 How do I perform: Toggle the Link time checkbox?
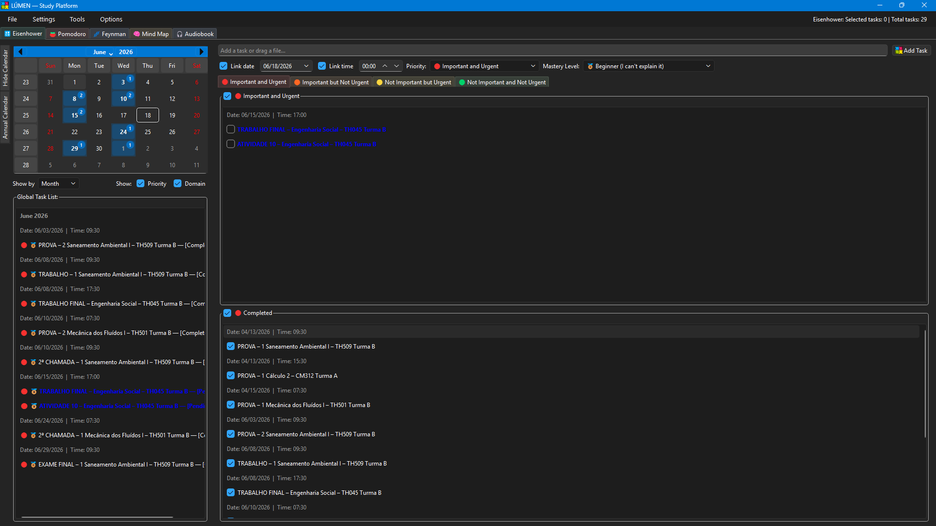click(x=322, y=66)
